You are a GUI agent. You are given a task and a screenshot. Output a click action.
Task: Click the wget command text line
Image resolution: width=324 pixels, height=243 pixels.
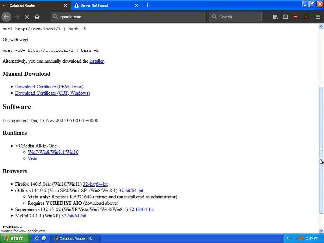click(x=51, y=50)
